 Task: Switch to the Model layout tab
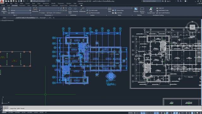4,113
